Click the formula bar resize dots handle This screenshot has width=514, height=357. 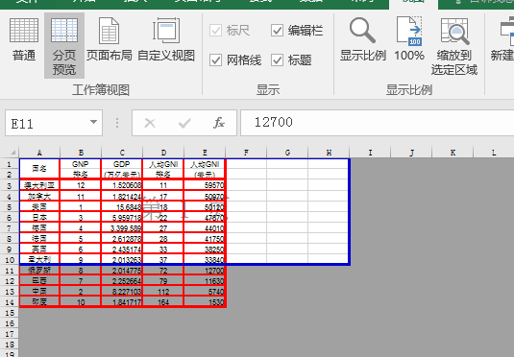click(117, 123)
